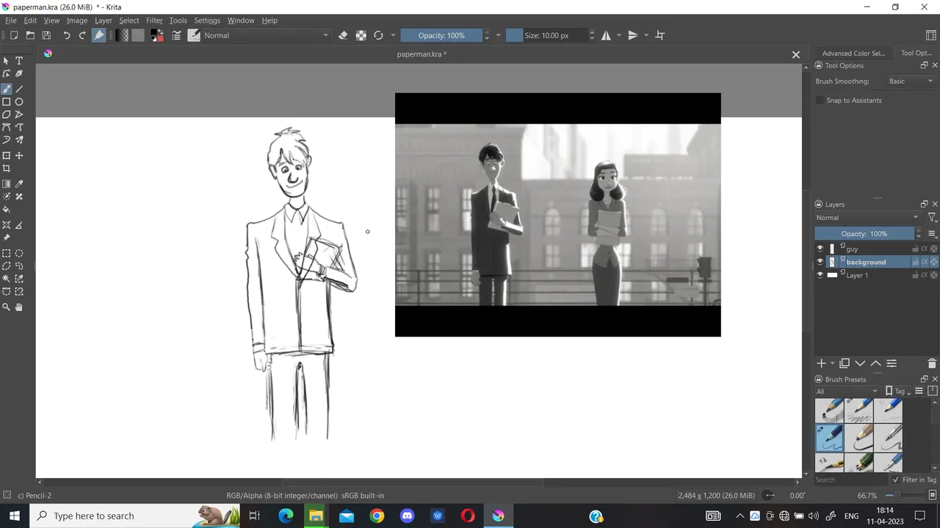Hide the guy layer

coord(820,249)
